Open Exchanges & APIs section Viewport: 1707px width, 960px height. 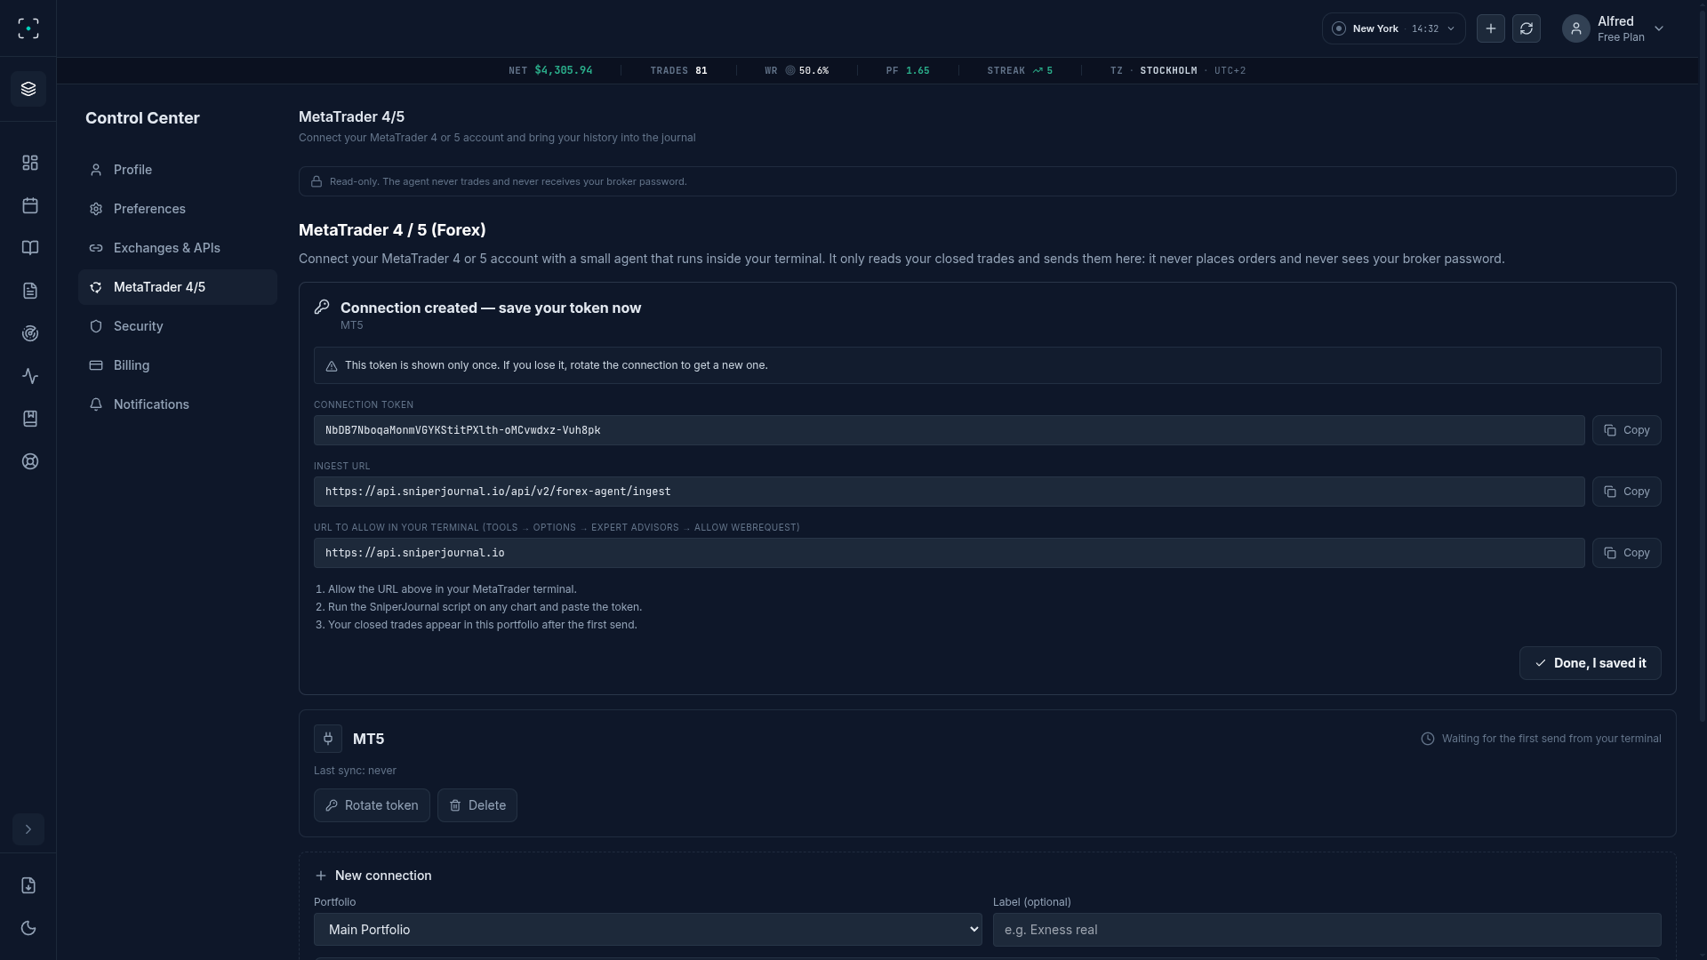178,248
